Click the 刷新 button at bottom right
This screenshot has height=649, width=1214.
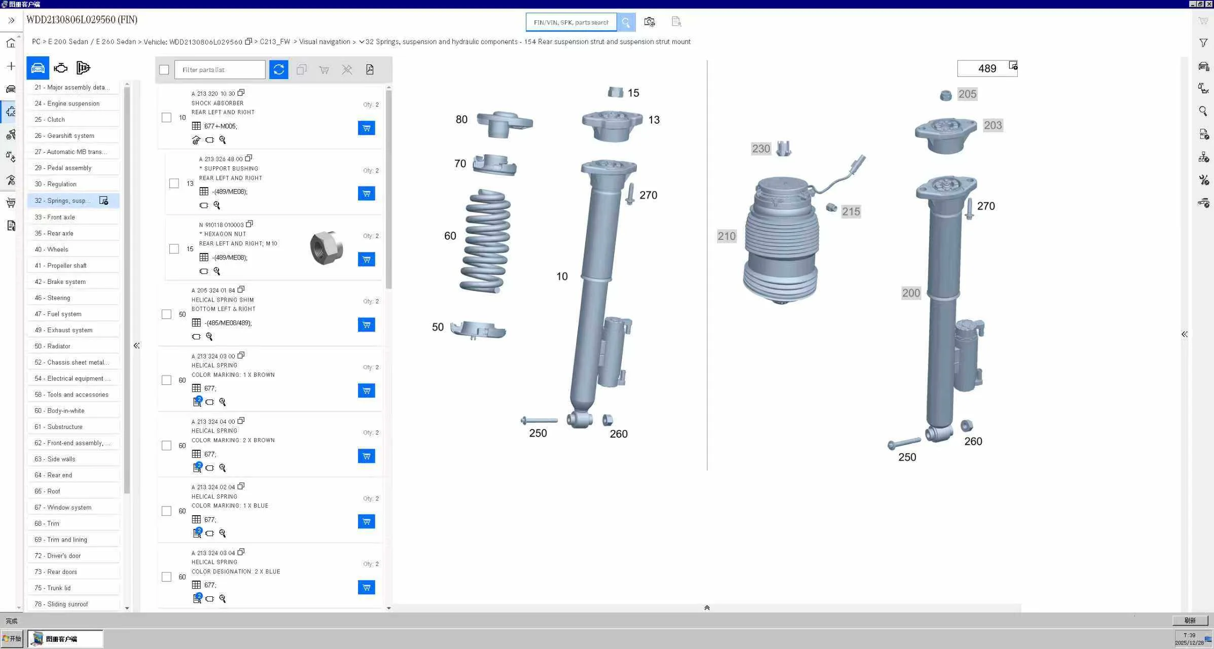click(x=1190, y=621)
